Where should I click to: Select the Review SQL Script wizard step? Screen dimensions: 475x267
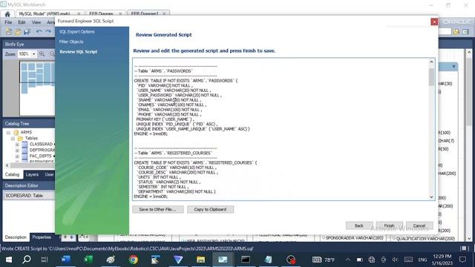pos(79,52)
